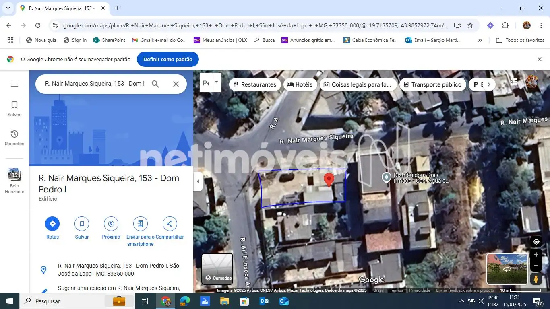Click the Salvar place button
The image size is (550, 309).
click(x=82, y=228)
